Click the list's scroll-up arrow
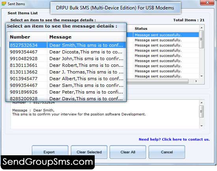 [202, 28]
